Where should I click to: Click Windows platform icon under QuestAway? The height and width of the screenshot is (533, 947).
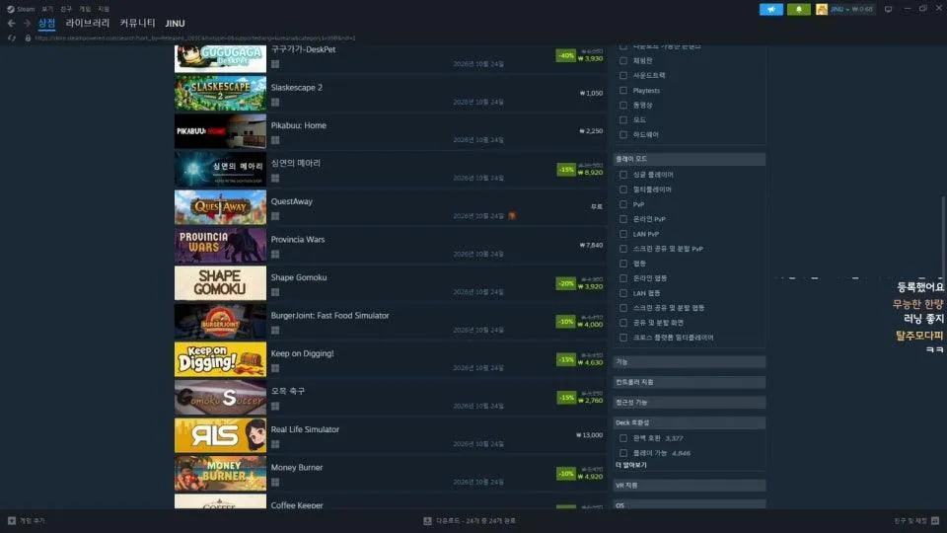275,216
